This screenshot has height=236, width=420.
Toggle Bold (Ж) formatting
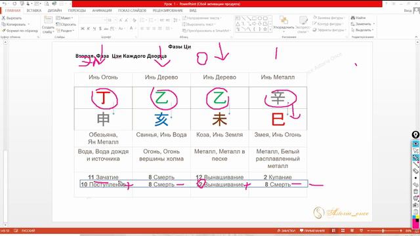click(x=83, y=29)
